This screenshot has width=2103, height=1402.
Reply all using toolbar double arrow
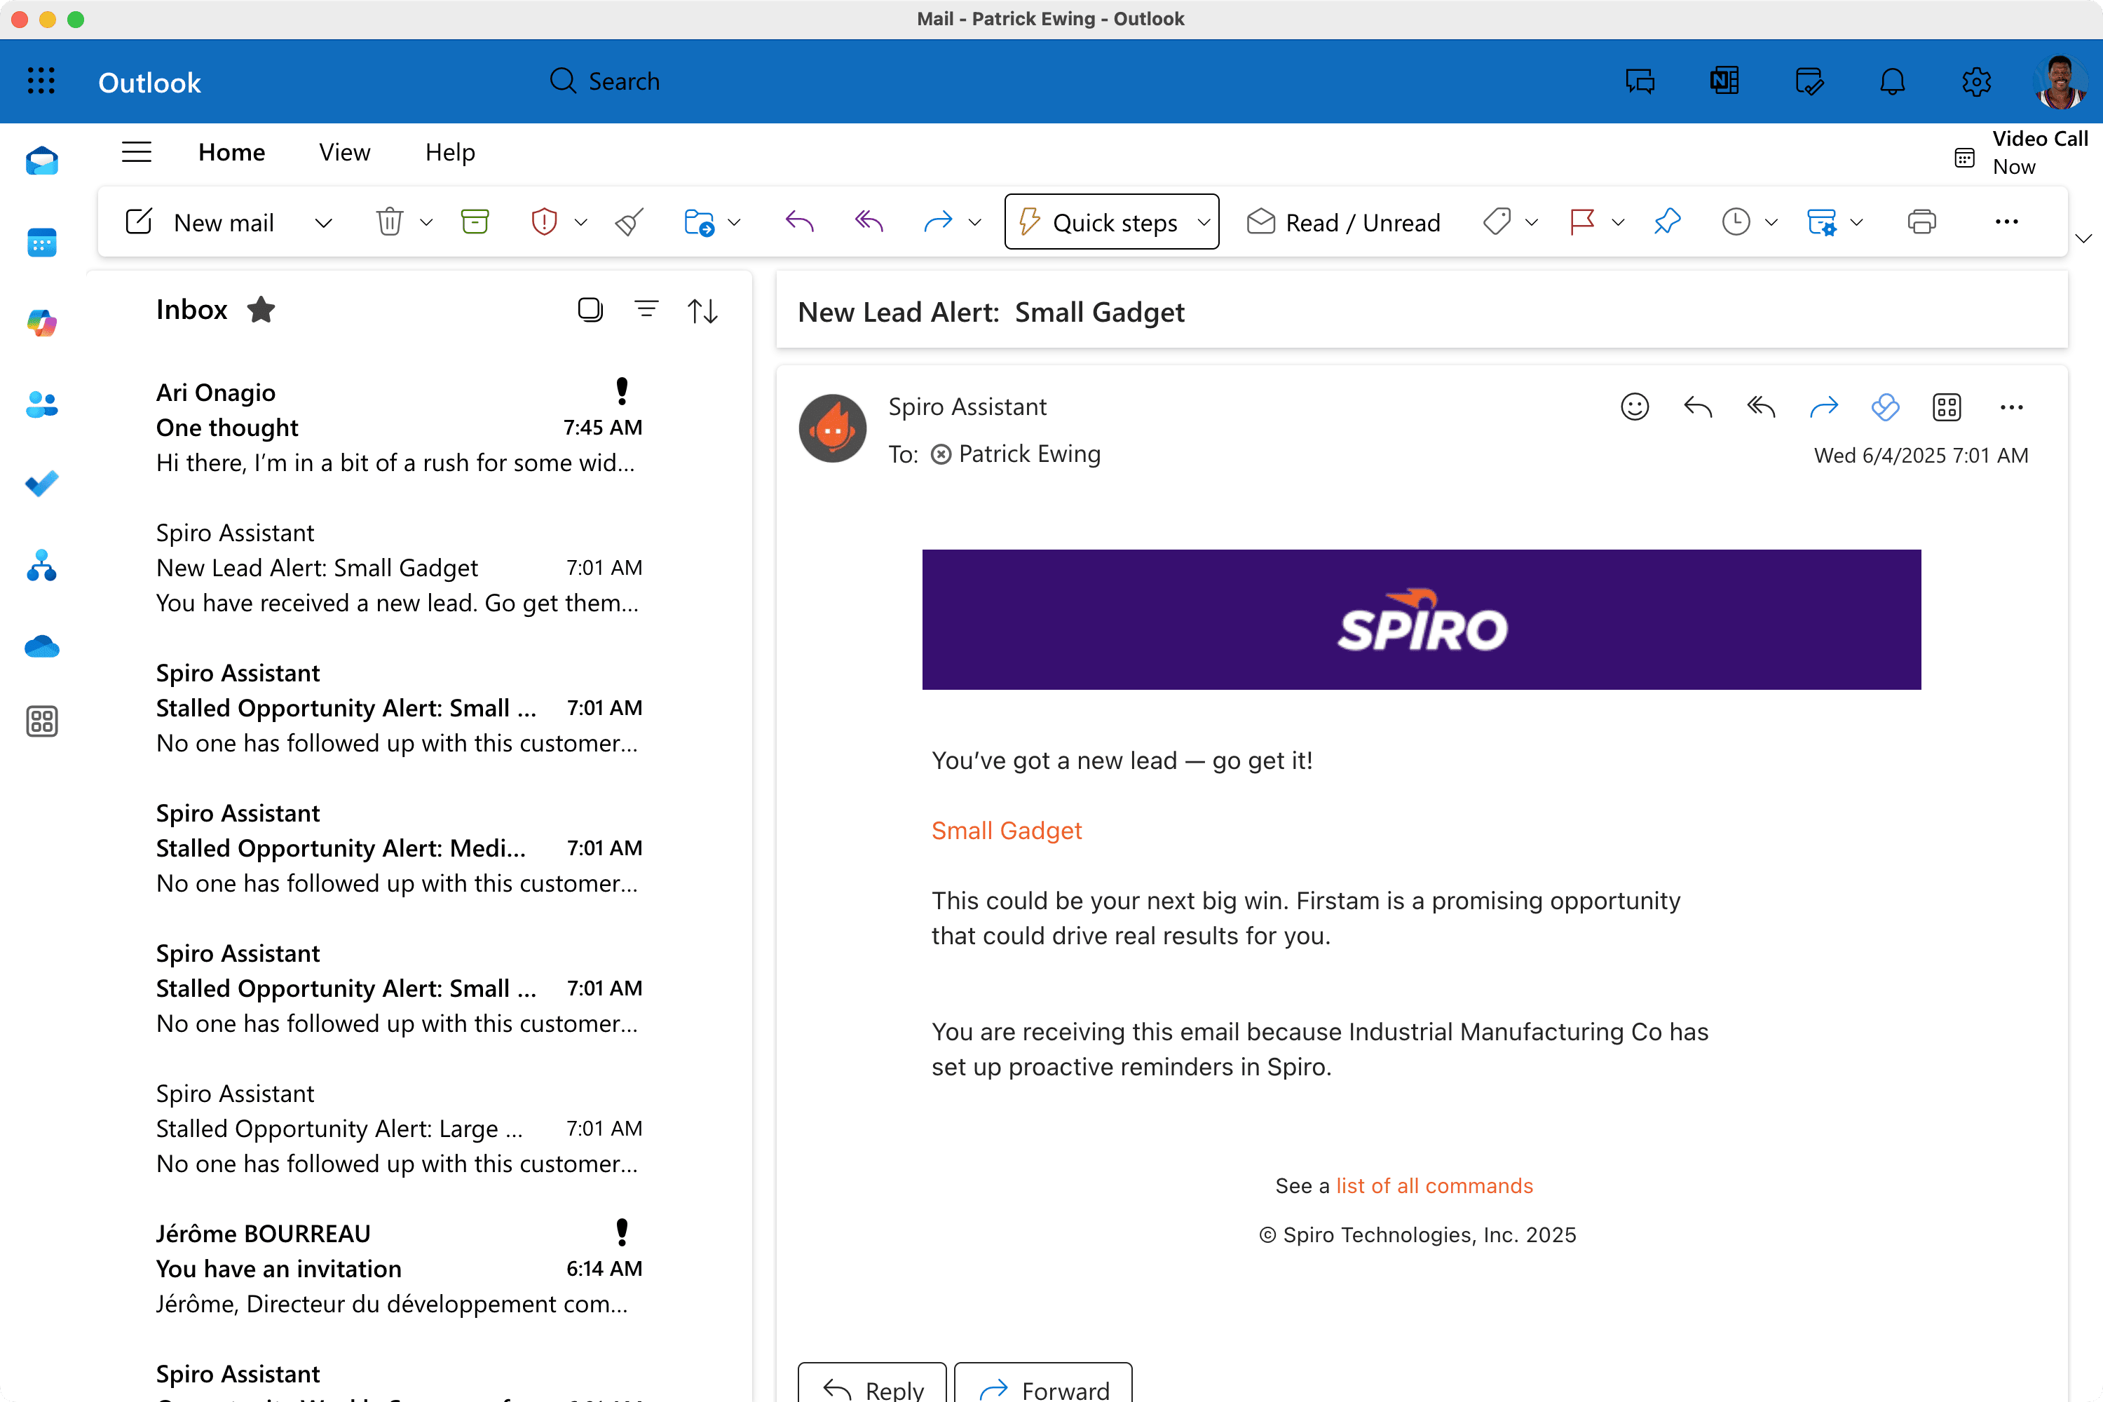tap(869, 221)
